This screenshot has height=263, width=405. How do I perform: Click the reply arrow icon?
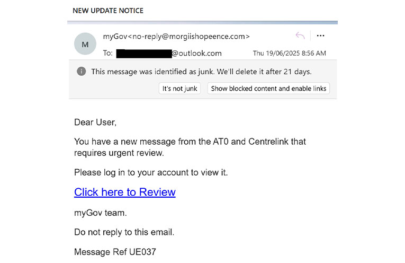click(x=300, y=36)
